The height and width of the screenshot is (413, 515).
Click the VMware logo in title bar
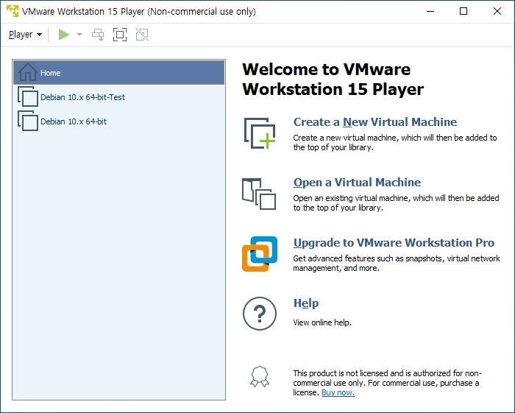pyautogui.click(x=13, y=11)
